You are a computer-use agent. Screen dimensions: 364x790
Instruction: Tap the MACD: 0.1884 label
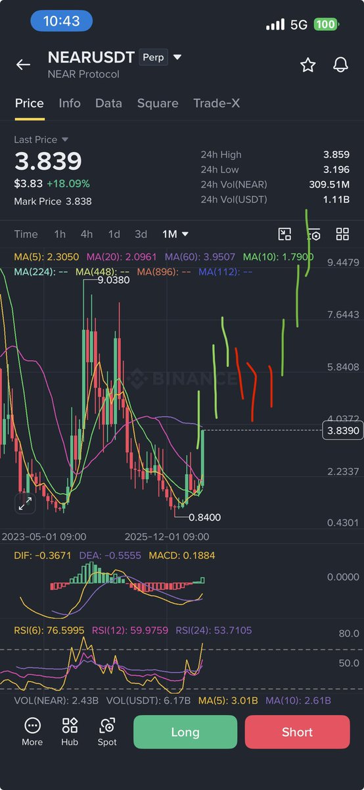point(181,556)
